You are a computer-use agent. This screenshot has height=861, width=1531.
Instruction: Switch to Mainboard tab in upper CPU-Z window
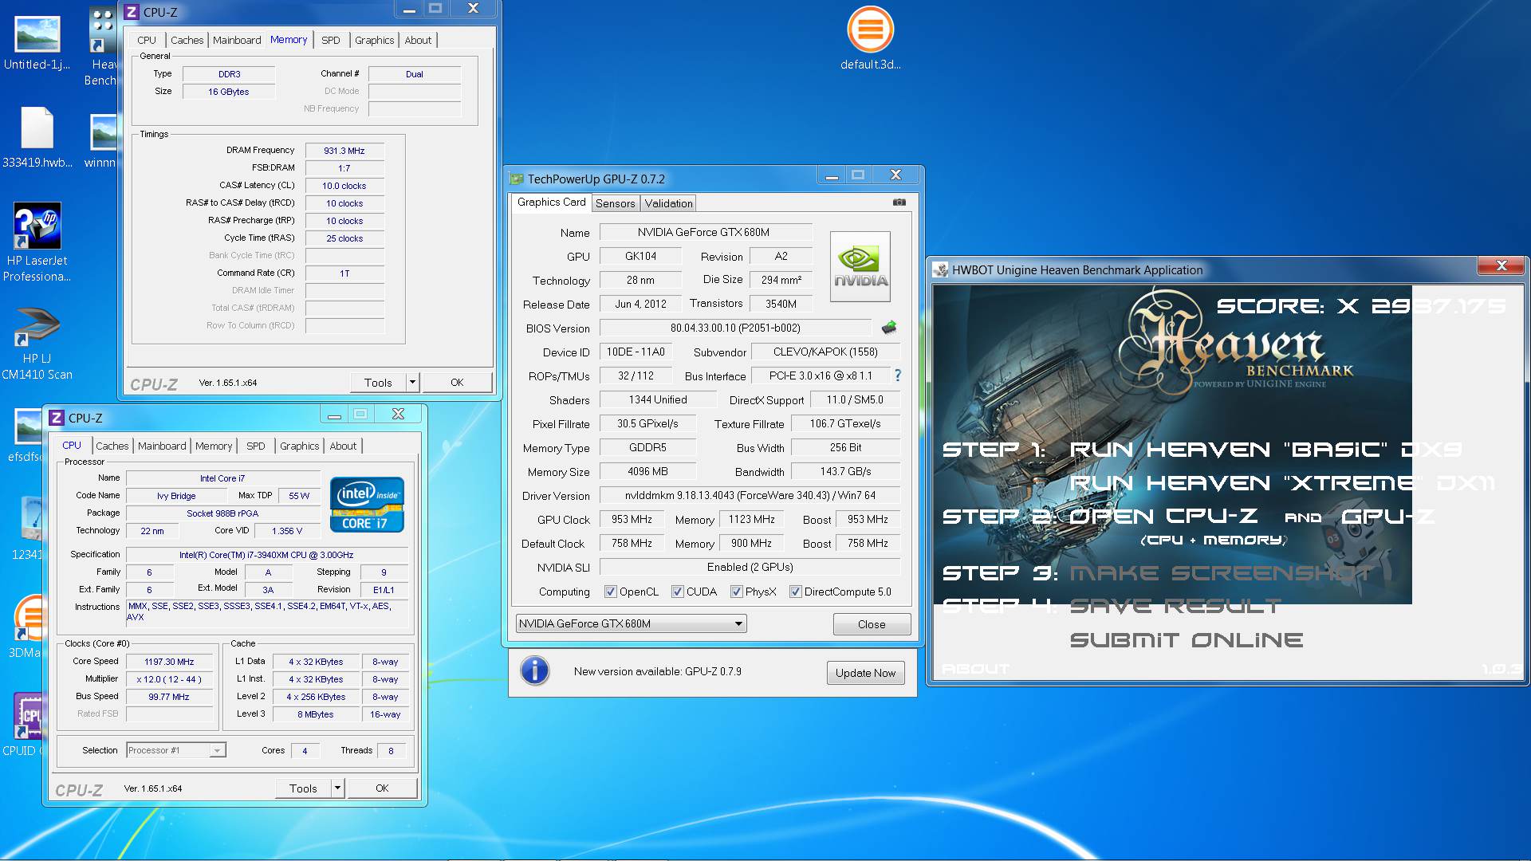point(237,40)
